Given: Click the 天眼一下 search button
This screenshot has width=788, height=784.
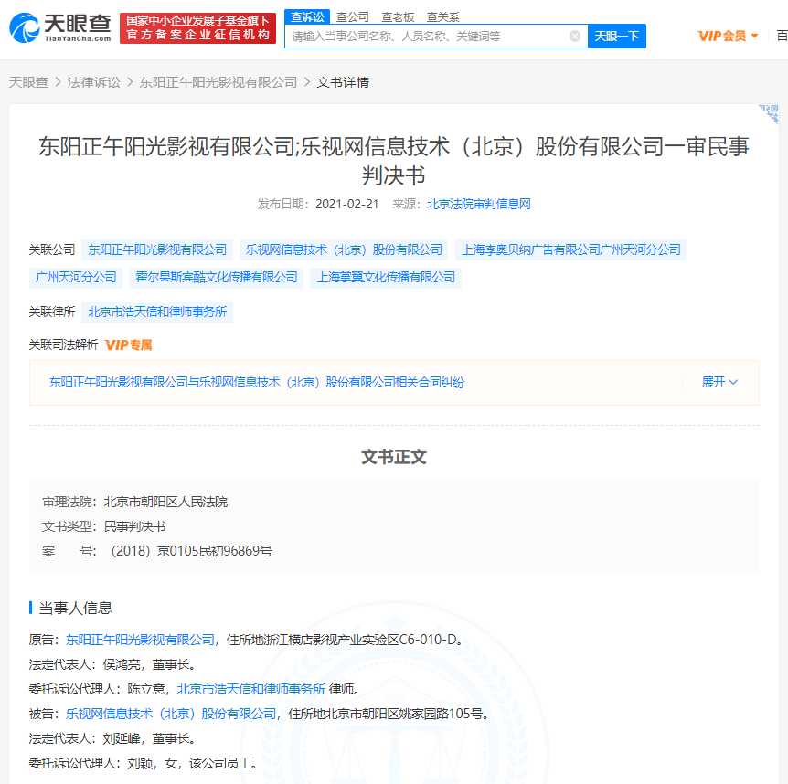Looking at the screenshot, I should 617,37.
